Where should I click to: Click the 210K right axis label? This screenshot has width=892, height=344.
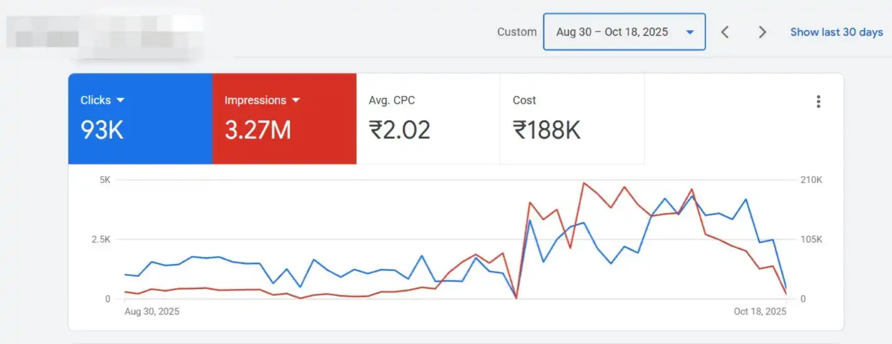(811, 180)
